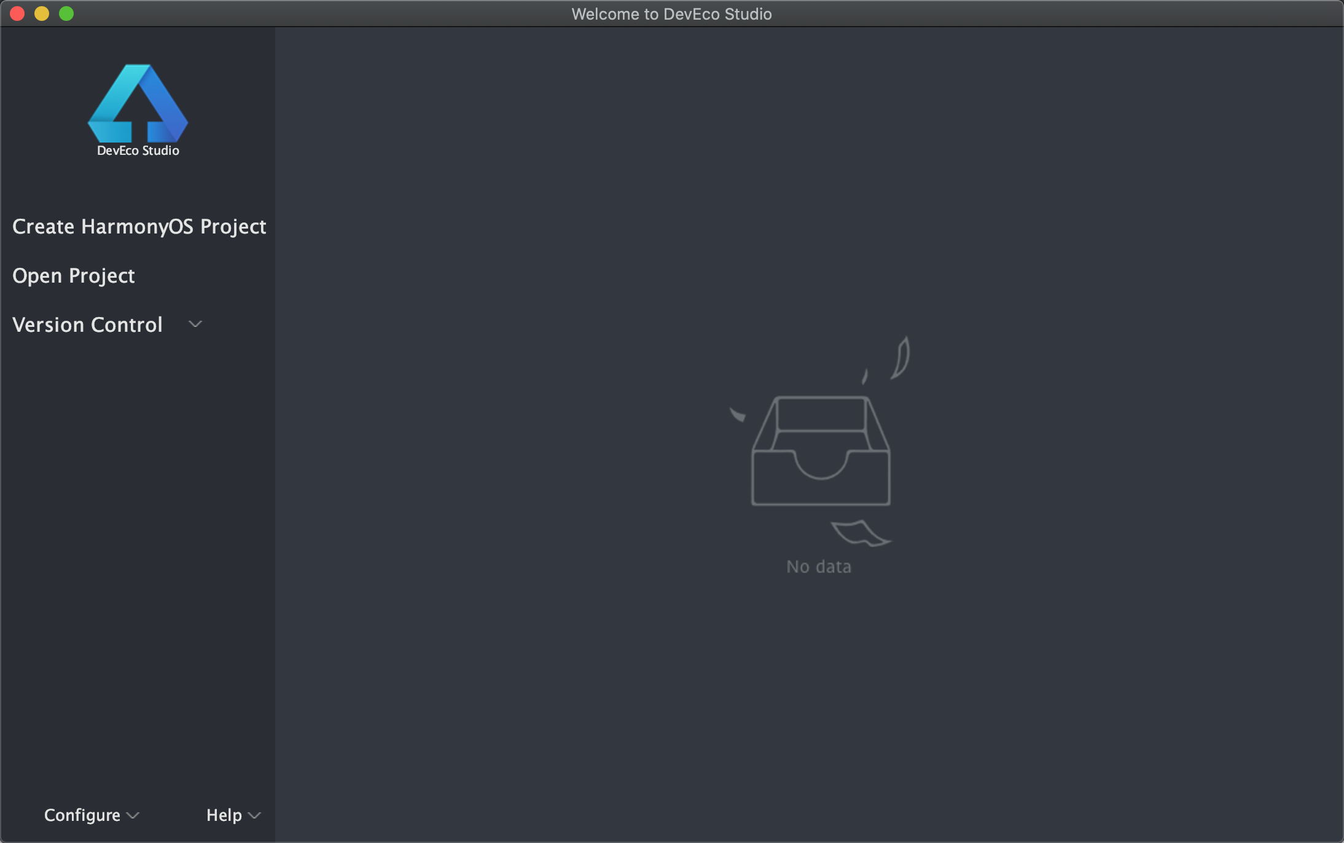Select the Version Control option
Image resolution: width=1344 pixels, height=843 pixels.
[x=87, y=324]
